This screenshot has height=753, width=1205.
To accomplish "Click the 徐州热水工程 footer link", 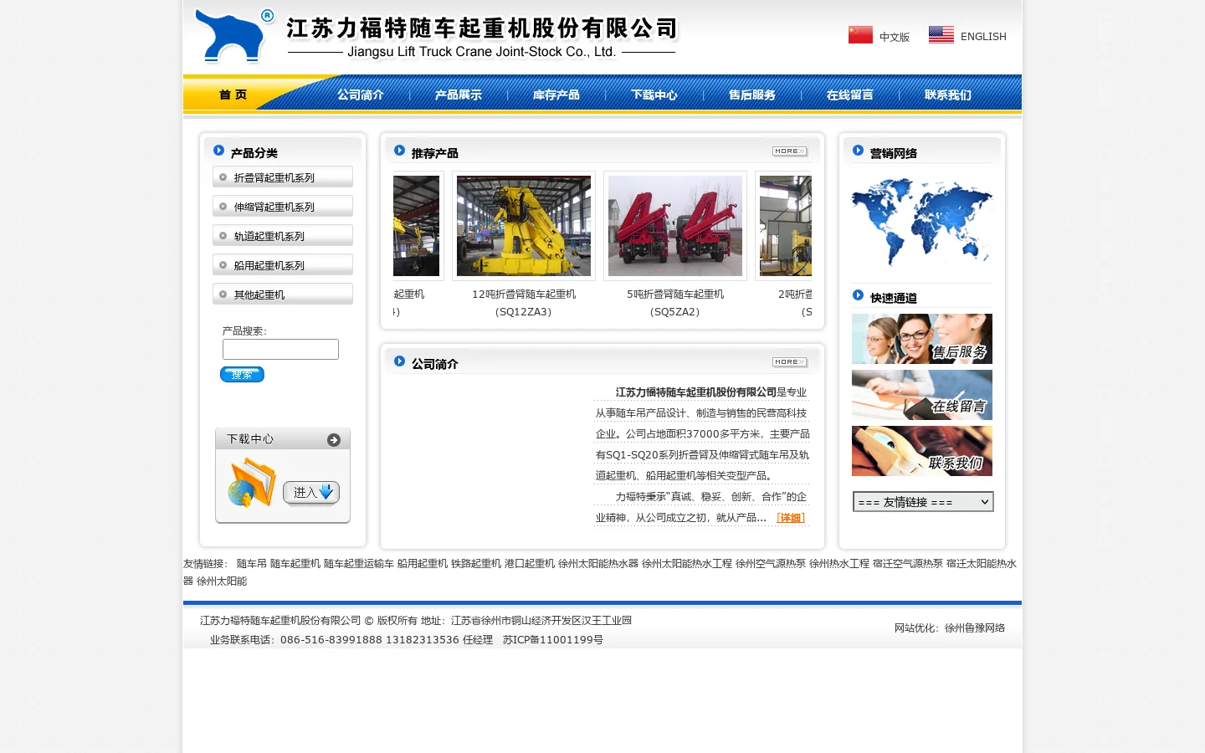I will coord(839,564).
